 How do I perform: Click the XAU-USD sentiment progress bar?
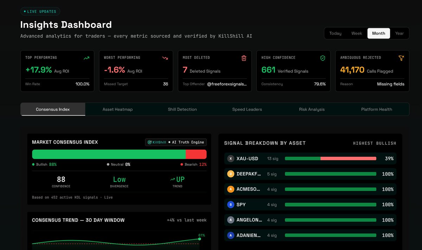[x=331, y=158]
